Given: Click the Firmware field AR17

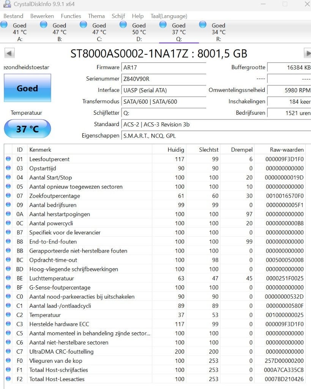Looking at the screenshot, I should [164, 68].
